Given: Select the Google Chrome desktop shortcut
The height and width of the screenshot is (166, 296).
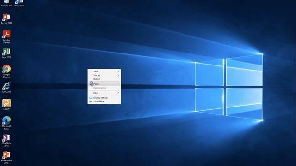Looking at the screenshot, I should coord(6,71).
